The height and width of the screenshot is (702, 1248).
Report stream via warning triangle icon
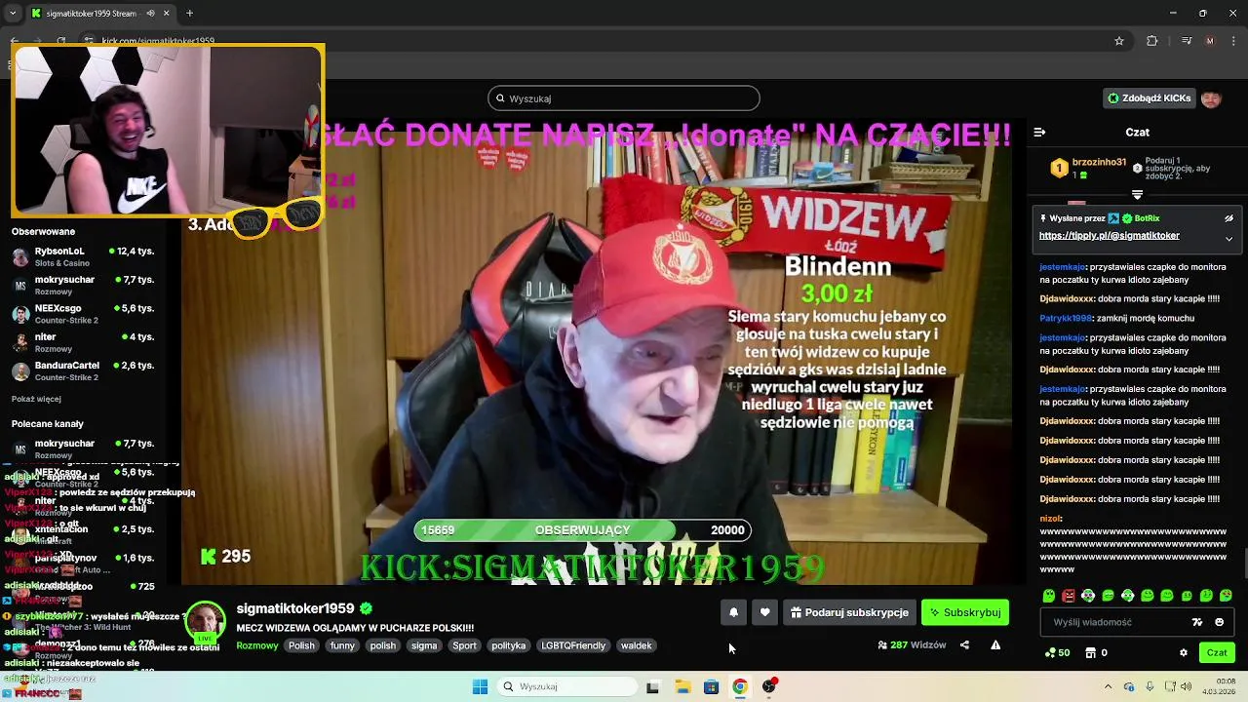click(x=995, y=644)
